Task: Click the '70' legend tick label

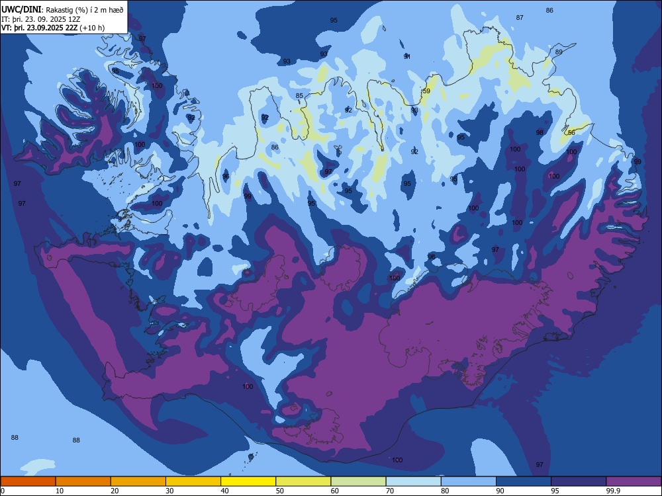Action: pos(390,491)
